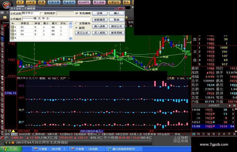Open the 席位追踪 menu tab
Screen dimensions: 237x152
pyautogui.click(x=99, y=2)
